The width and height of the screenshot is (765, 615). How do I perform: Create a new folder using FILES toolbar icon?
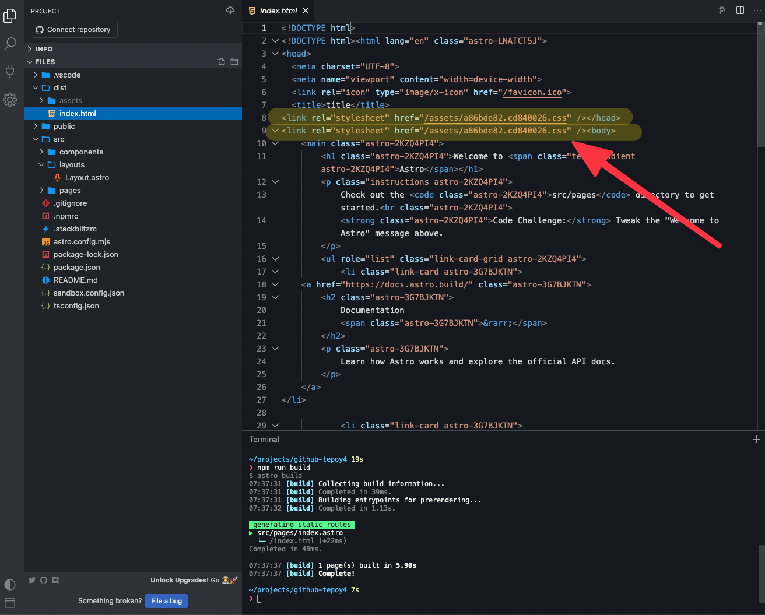click(234, 61)
